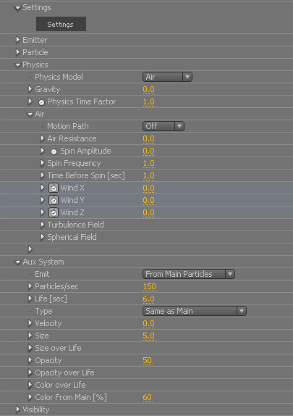Click the Opacity value 50
Viewport: 293px width, 416px height.
[x=148, y=360]
